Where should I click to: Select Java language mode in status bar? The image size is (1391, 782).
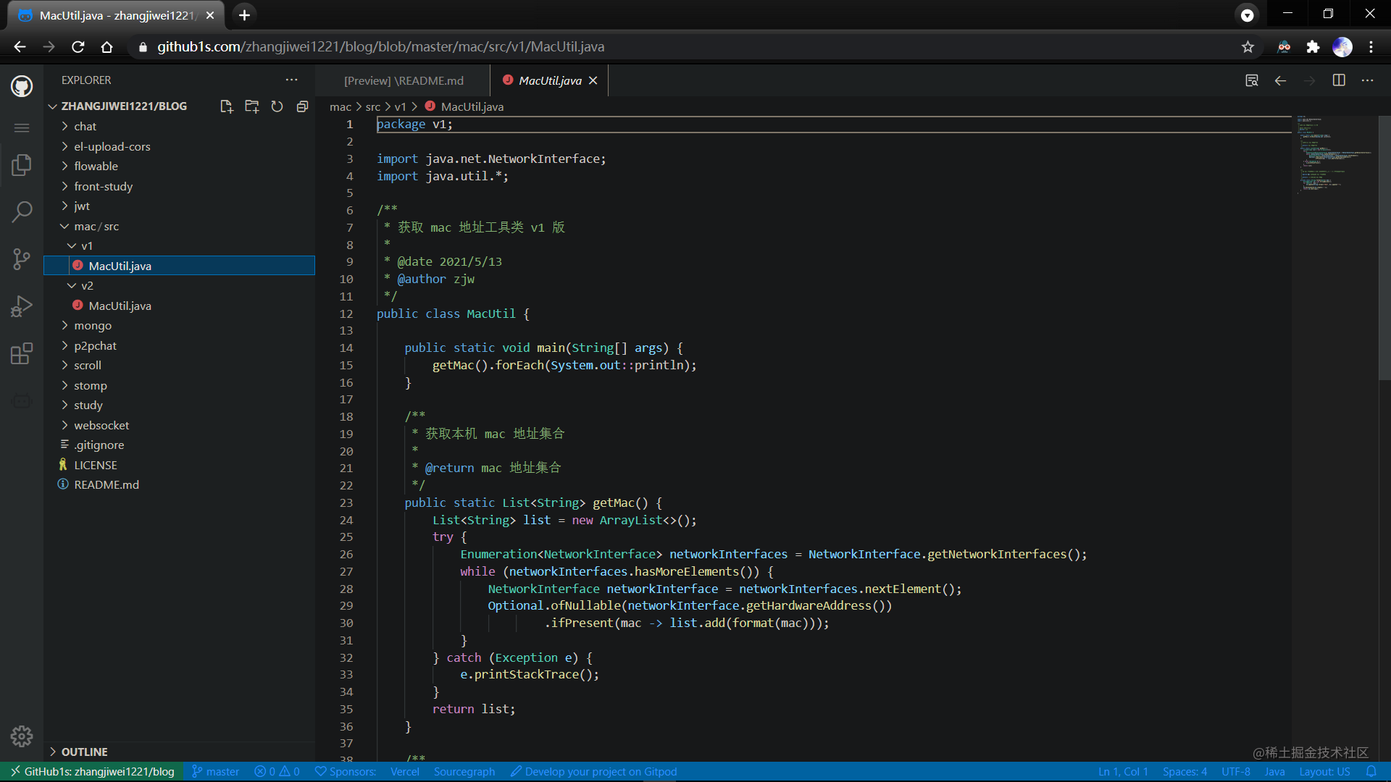point(1274,771)
